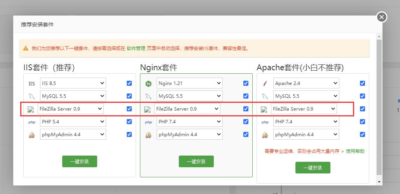Image resolution: width=400 pixels, height=194 pixels.
Task: Open the MySQL 5.5 dropdown in the IIS suite
Action: (x=73, y=96)
